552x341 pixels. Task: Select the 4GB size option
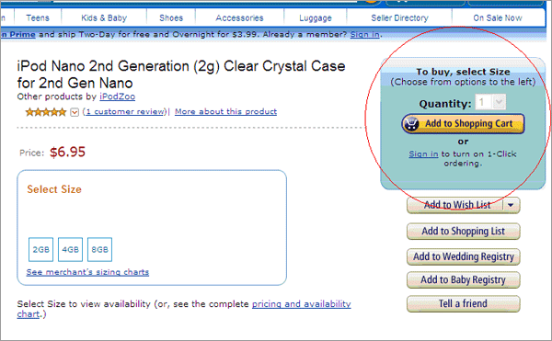coord(71,250)
